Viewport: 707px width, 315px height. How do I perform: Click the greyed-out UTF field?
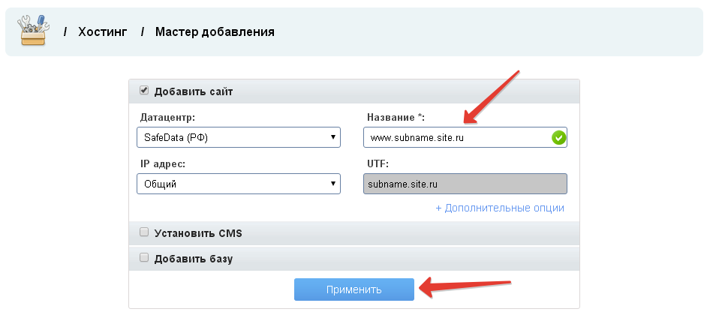tap(465, 184)
